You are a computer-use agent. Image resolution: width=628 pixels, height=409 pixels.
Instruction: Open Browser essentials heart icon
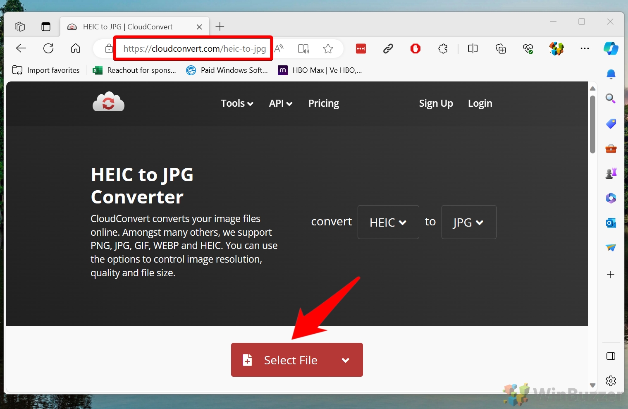click(528, 49)
